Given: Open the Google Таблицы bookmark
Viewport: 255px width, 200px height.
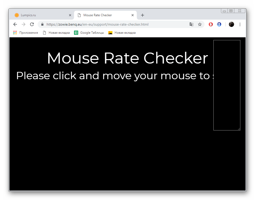Looking at the screenshot, I should click(x=89, y=33).
